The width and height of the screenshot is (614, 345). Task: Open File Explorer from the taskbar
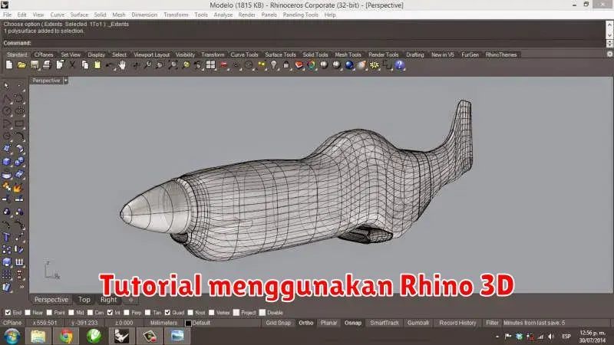38,337
